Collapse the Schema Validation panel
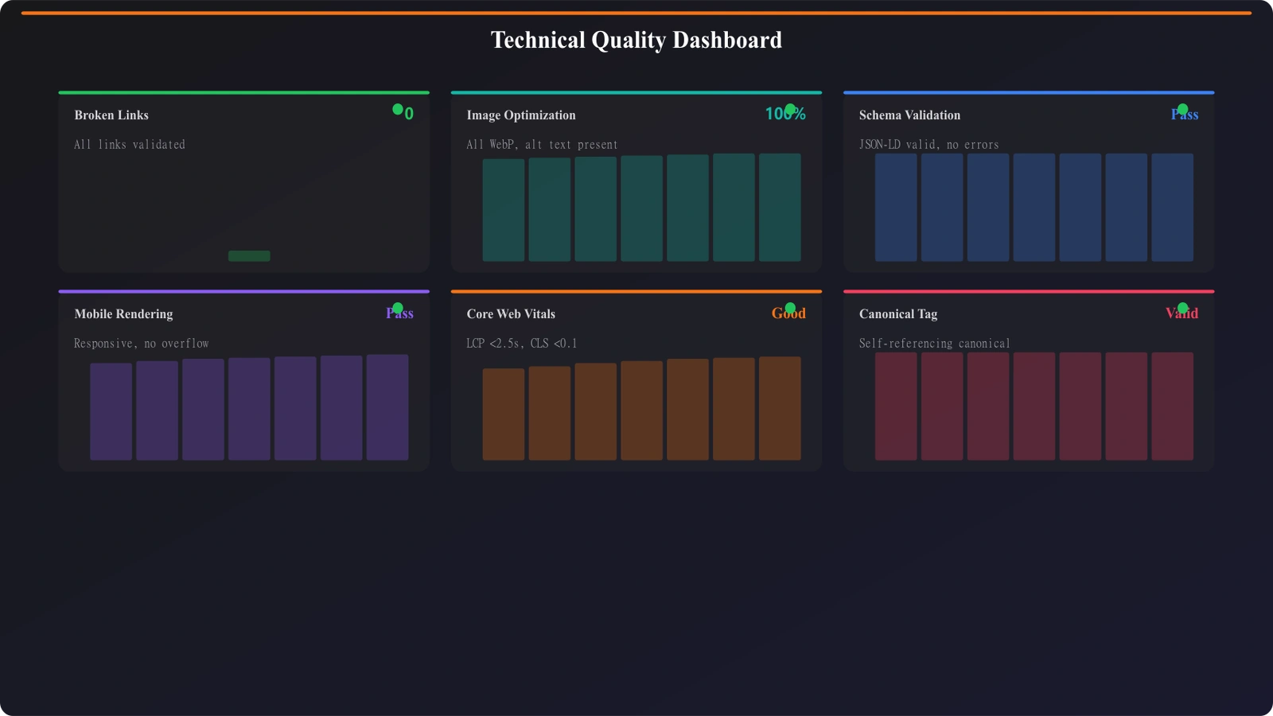 (x=909, y=115)
